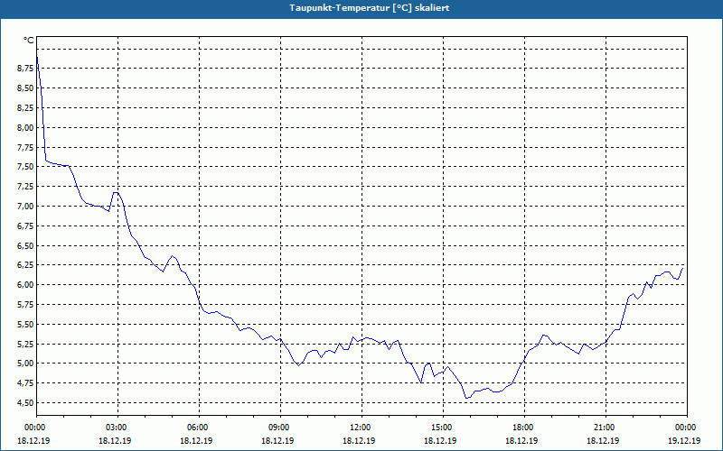This screenshot has height=451, width=723.
Task: Click the 03:00 time axis label
Action: 117,428
